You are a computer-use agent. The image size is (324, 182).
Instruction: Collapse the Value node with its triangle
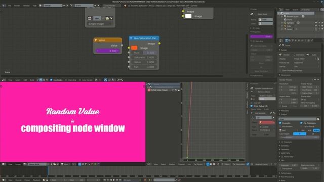[96, 40]
